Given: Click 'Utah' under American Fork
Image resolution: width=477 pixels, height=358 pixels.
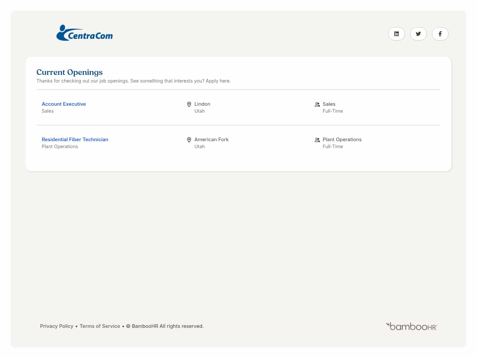Looking at the screenshot, I should tap(200, 147).
